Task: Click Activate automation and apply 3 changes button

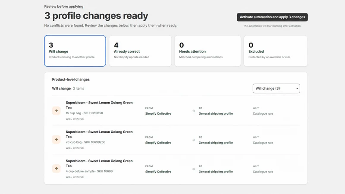Action: pos(272,17)
